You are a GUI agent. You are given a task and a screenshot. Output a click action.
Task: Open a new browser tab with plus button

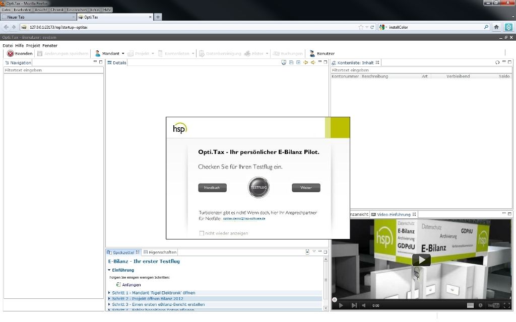(x=158, y=17)
